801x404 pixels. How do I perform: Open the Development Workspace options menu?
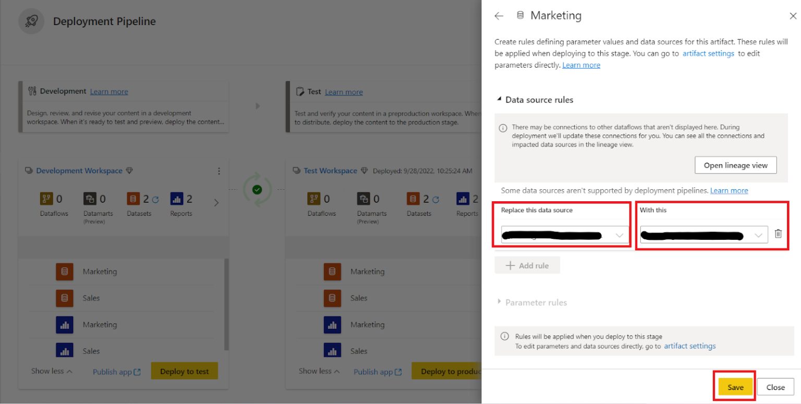pyautogui.click(x=219, y=170)
